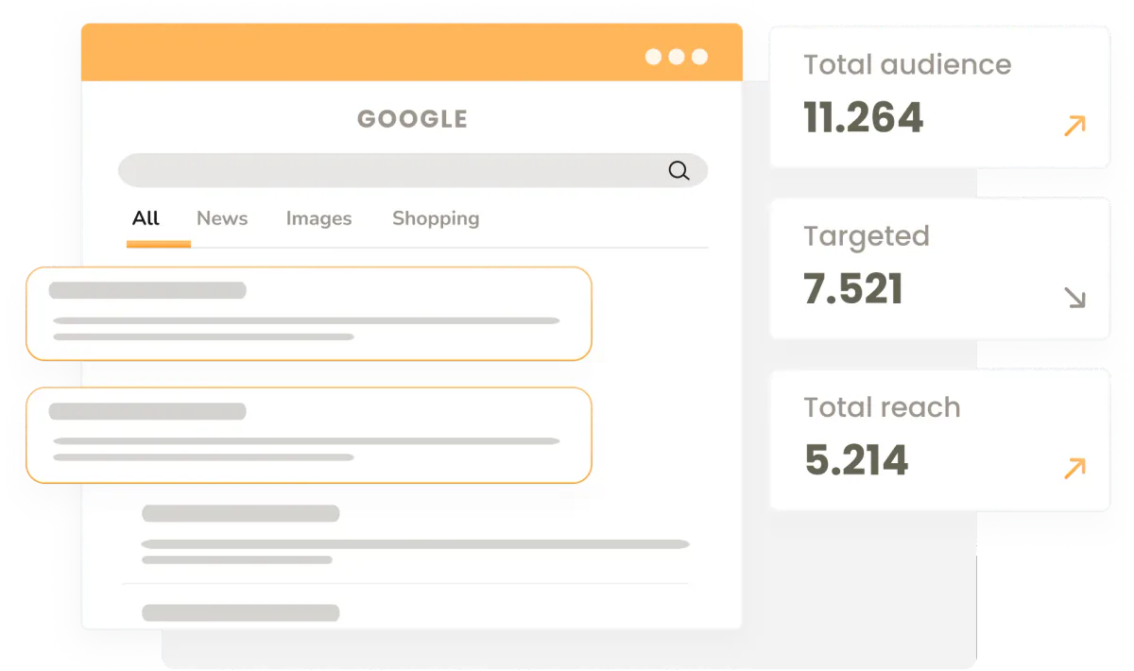
Task: Open the Images tab
Action: (318, 218)
